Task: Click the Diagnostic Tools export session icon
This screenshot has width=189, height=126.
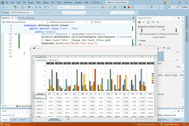Action: 148,22
